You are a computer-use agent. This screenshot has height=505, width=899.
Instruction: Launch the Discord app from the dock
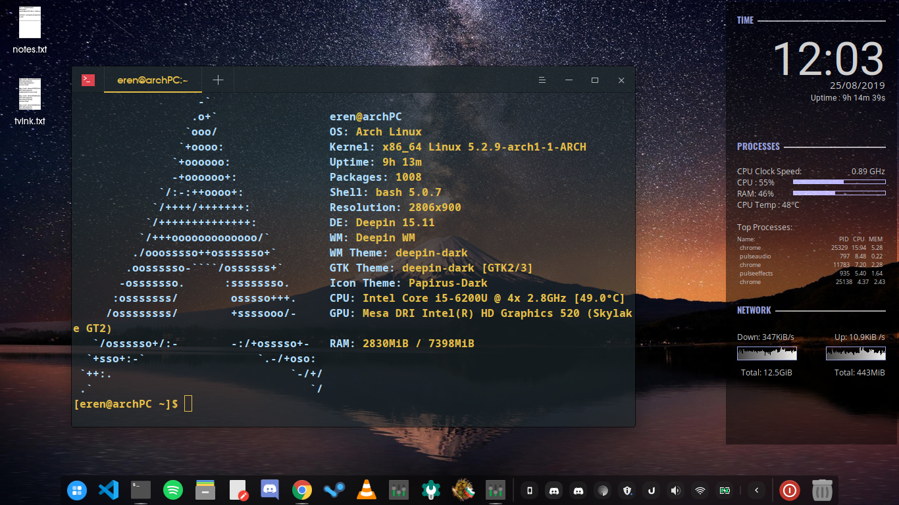pyautogui.click(x=270, y=490)
